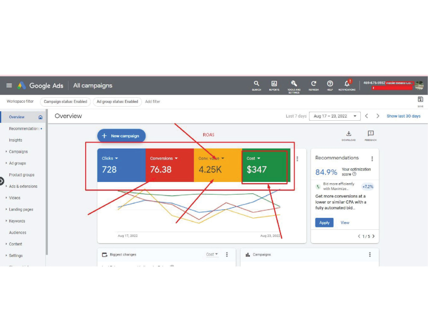428x321 pixels.
Task: Click the +7.2% score uplift badge
Action: (368, 187)
